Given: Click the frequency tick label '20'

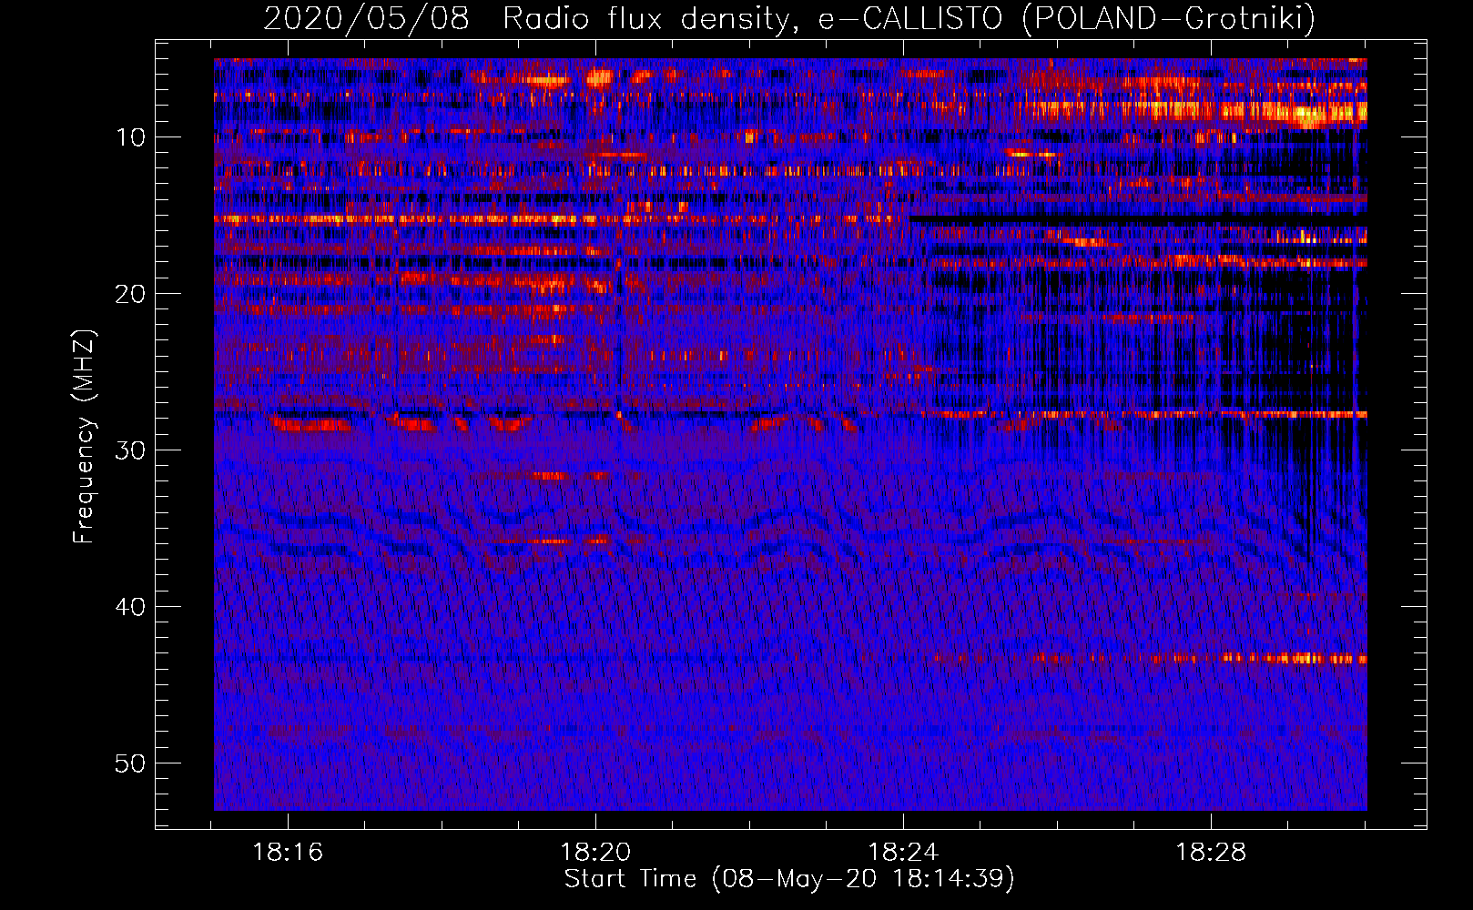Looking at the screenshot, I should click(x=131, y=294).
